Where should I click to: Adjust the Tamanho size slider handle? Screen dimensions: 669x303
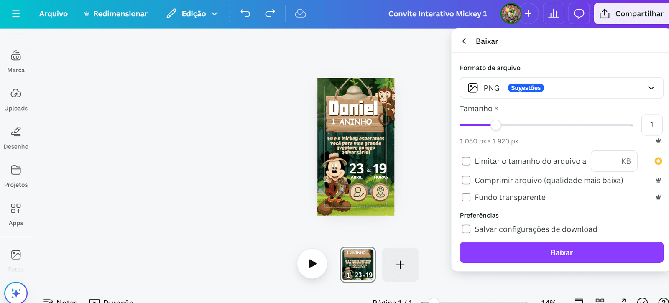point(496,125)
